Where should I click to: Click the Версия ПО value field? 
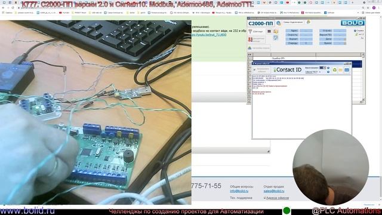click(340, 35)
